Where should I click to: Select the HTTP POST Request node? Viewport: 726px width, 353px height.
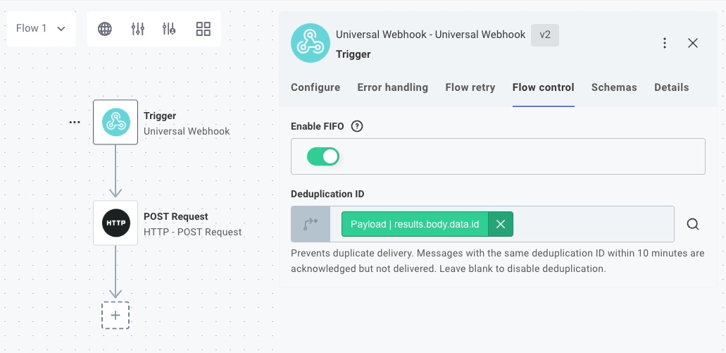coord(115,223)
